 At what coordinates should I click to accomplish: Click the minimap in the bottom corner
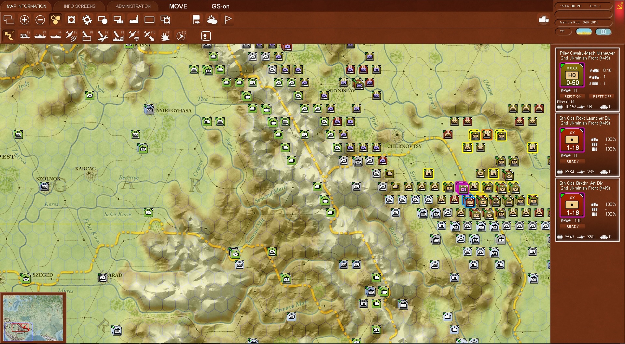coord(34,317)
